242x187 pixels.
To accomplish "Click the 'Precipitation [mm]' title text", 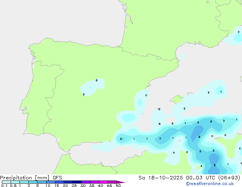I will pos(25,178).
